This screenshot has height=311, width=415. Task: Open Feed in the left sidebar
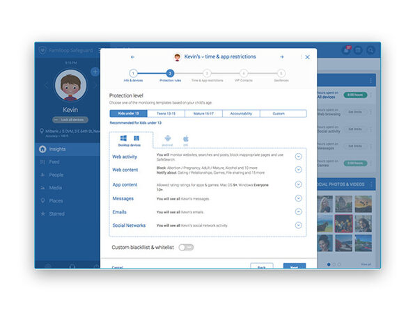point(54,162)
